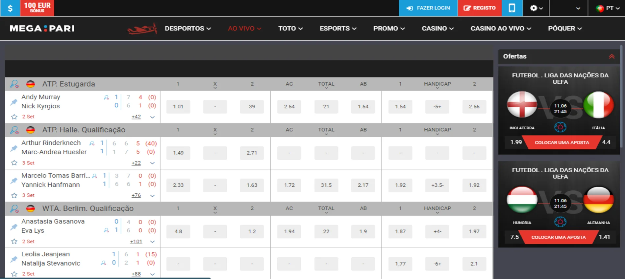Viewport: 625px width, 279px height.
Task: Favorite the Murray vs Kyrgios match star
Action: pyautogui.click(x=14, y=117)
